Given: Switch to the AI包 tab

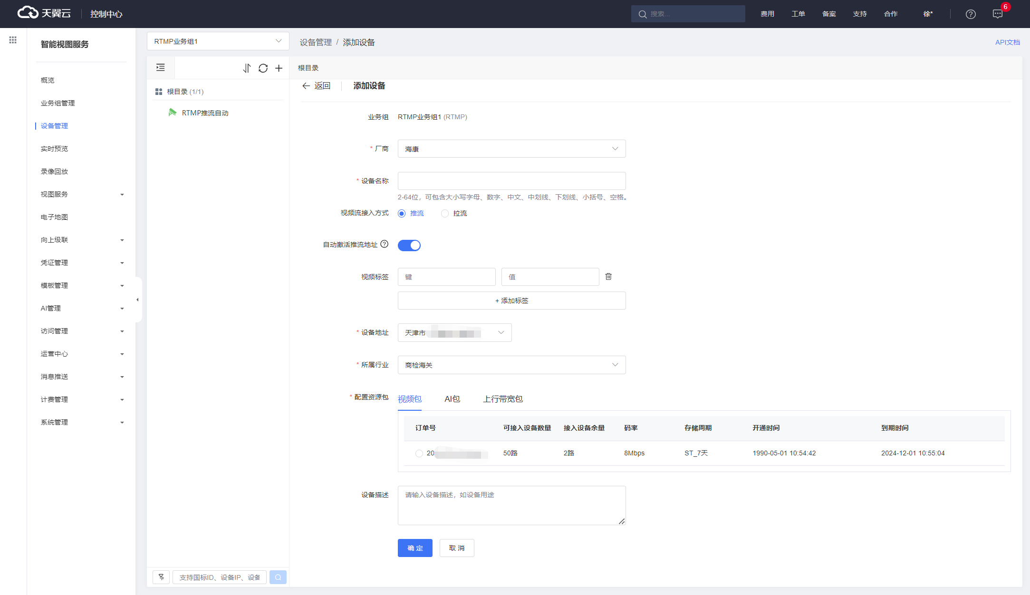Looking at the screenshot, I should coord(452,399).
